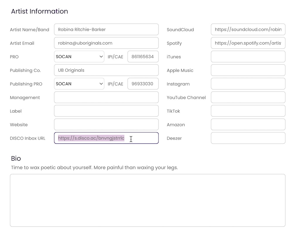Click the Artist Email label

(22, 43)
